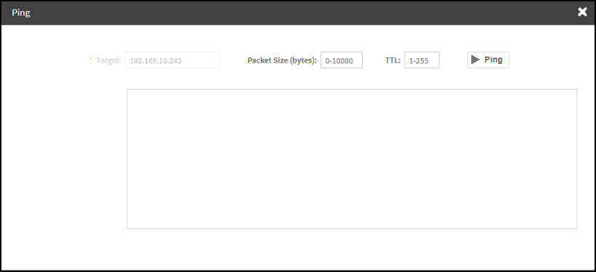Click the empty space left of the results box
The image size is (596, 272).
pos(64,159)
